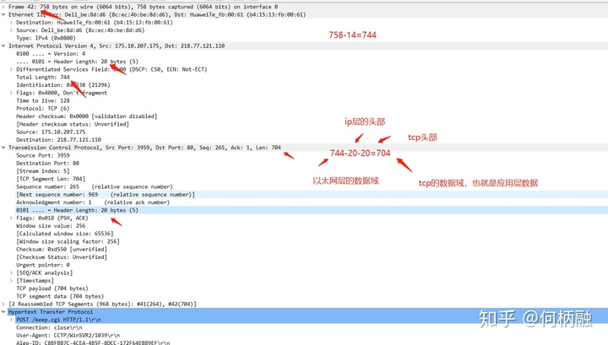Viewport: 608px width, 345px height.
Task: Expand the Frame 42 row
Action: pyautogui.click(x=3, y=7)
